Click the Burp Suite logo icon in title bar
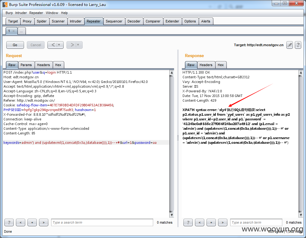The height and width of the screenshot is (238, 306). 5,4
